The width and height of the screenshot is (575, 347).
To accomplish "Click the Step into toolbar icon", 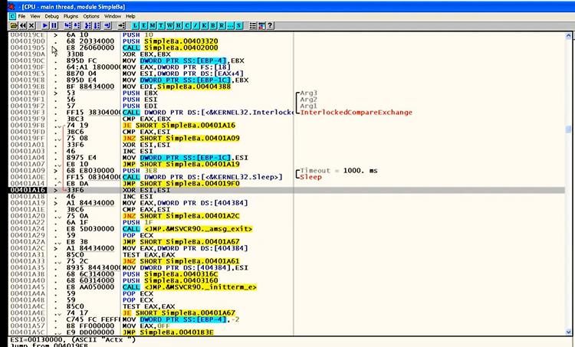I will pyautogui.click(x=67, y=25).
